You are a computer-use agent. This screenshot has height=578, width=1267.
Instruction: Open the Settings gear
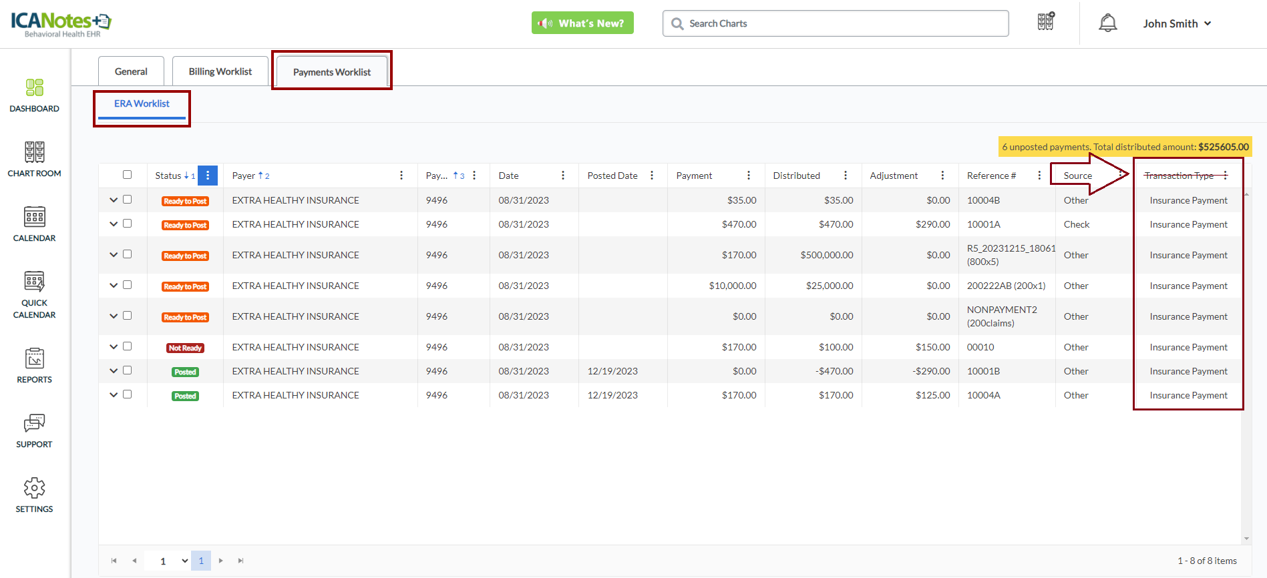(34, 495)
